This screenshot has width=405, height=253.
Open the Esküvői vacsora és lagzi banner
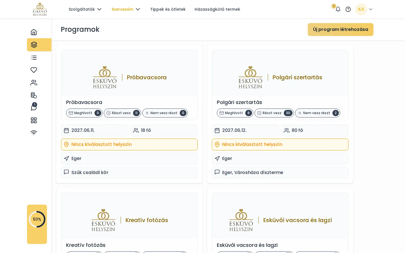point(280,216)
